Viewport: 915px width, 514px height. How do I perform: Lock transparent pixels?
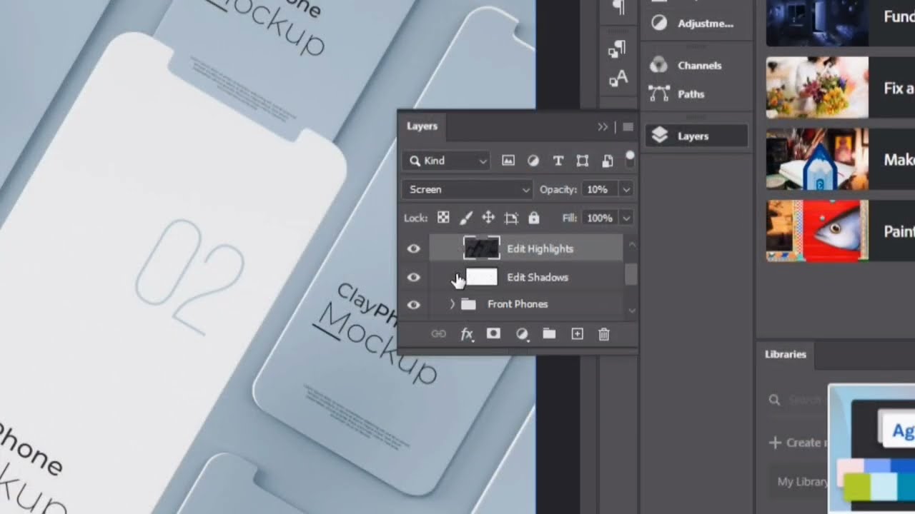[443, 218]
